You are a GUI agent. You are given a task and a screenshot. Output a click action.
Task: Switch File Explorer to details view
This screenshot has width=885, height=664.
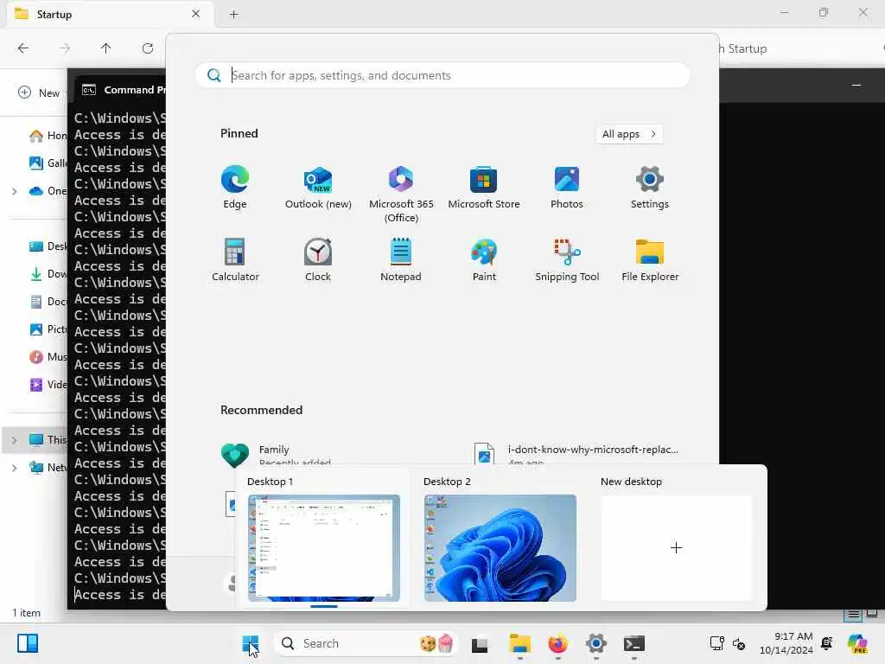point(853,615)
